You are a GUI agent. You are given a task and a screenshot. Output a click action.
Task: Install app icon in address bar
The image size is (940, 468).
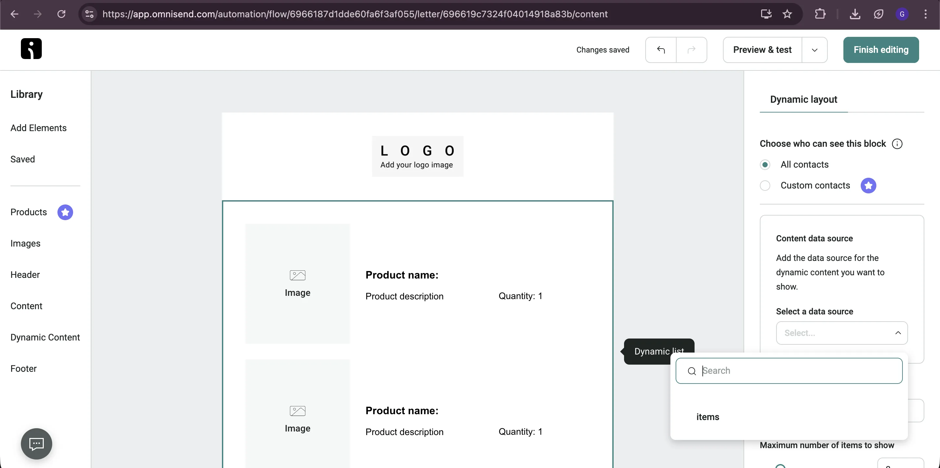click(x=766, y=14)
